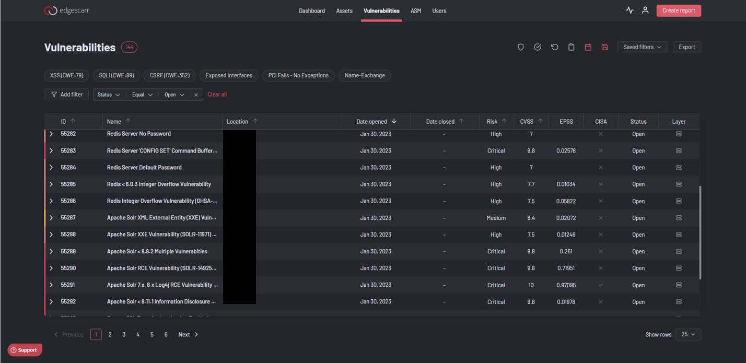Sort by CVSS column arrow
The width and height of the screenshot is (746, 363).
(540, 121)
